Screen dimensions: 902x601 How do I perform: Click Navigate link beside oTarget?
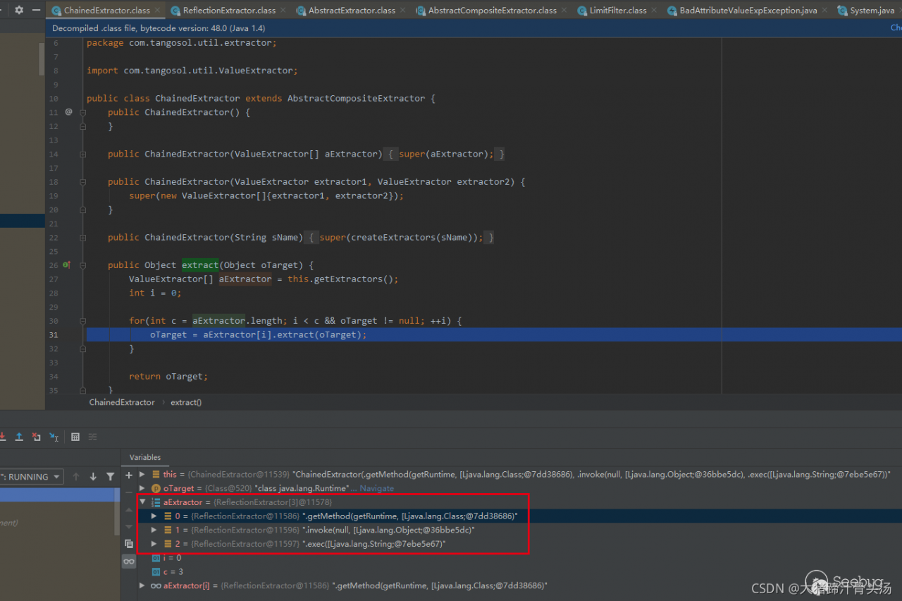[x=378, y=488]
